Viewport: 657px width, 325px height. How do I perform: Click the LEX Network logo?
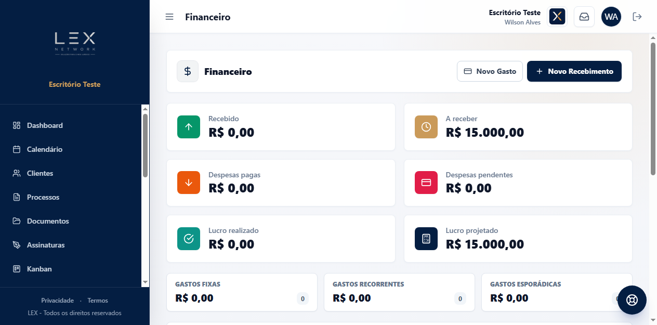click(75, 44)
